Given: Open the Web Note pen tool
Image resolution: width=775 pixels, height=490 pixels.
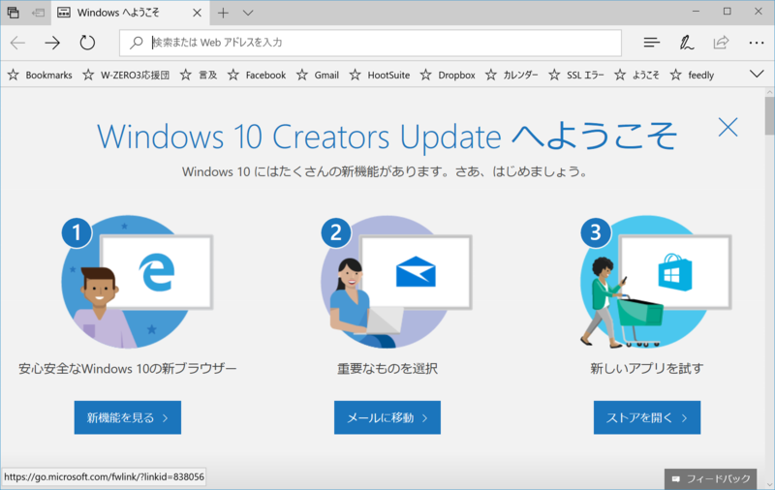Looking at the screenshot, I should (x=686, y=43).
